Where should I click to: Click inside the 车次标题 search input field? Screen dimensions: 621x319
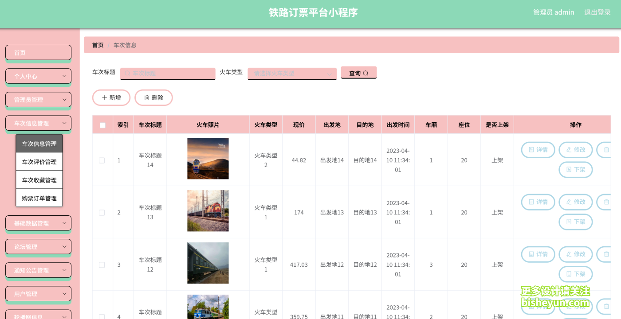click(x=168, y=73)
